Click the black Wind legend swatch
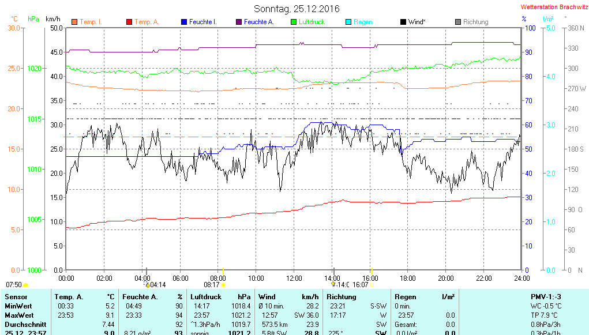This screenshot has height=335, width=589. (403, 22)
